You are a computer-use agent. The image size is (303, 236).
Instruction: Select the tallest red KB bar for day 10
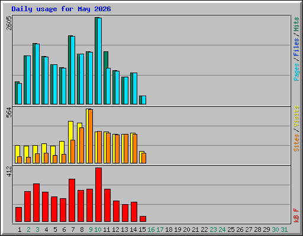coord(98,195)
